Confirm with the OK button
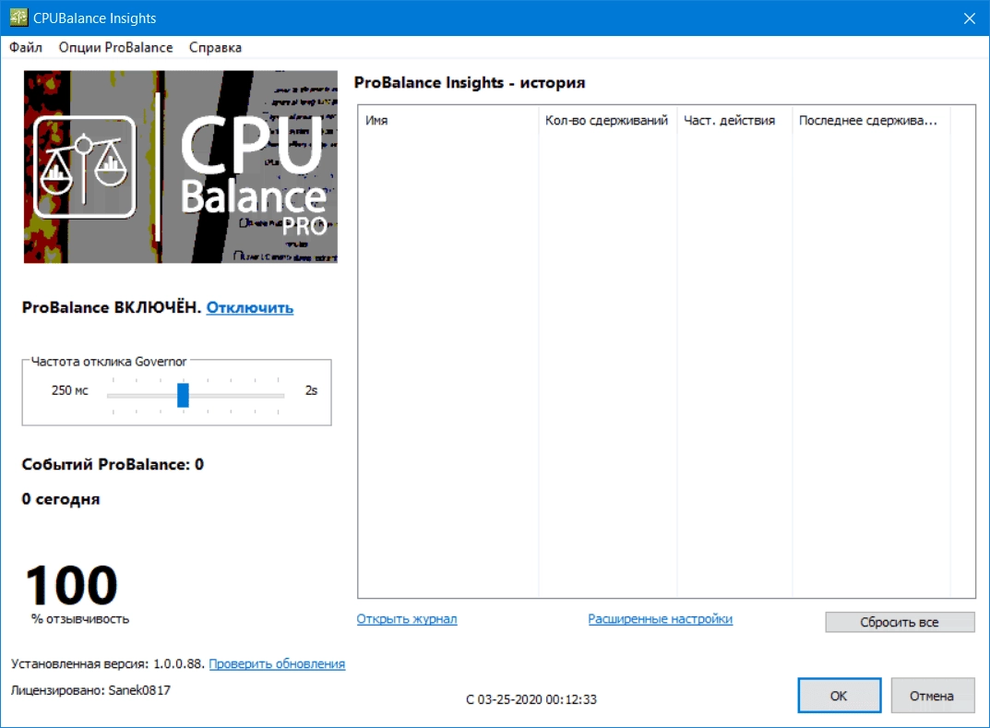 tap(839, 695)
